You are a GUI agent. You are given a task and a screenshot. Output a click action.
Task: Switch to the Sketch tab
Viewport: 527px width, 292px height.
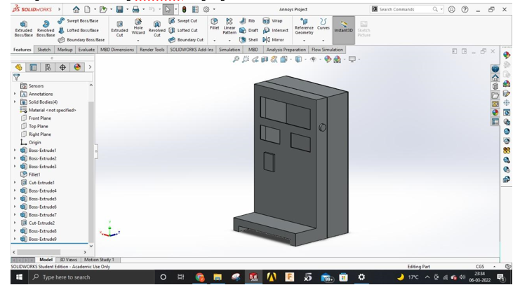click(44, 50)
